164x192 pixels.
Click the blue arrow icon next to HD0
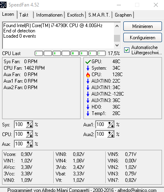88,107
